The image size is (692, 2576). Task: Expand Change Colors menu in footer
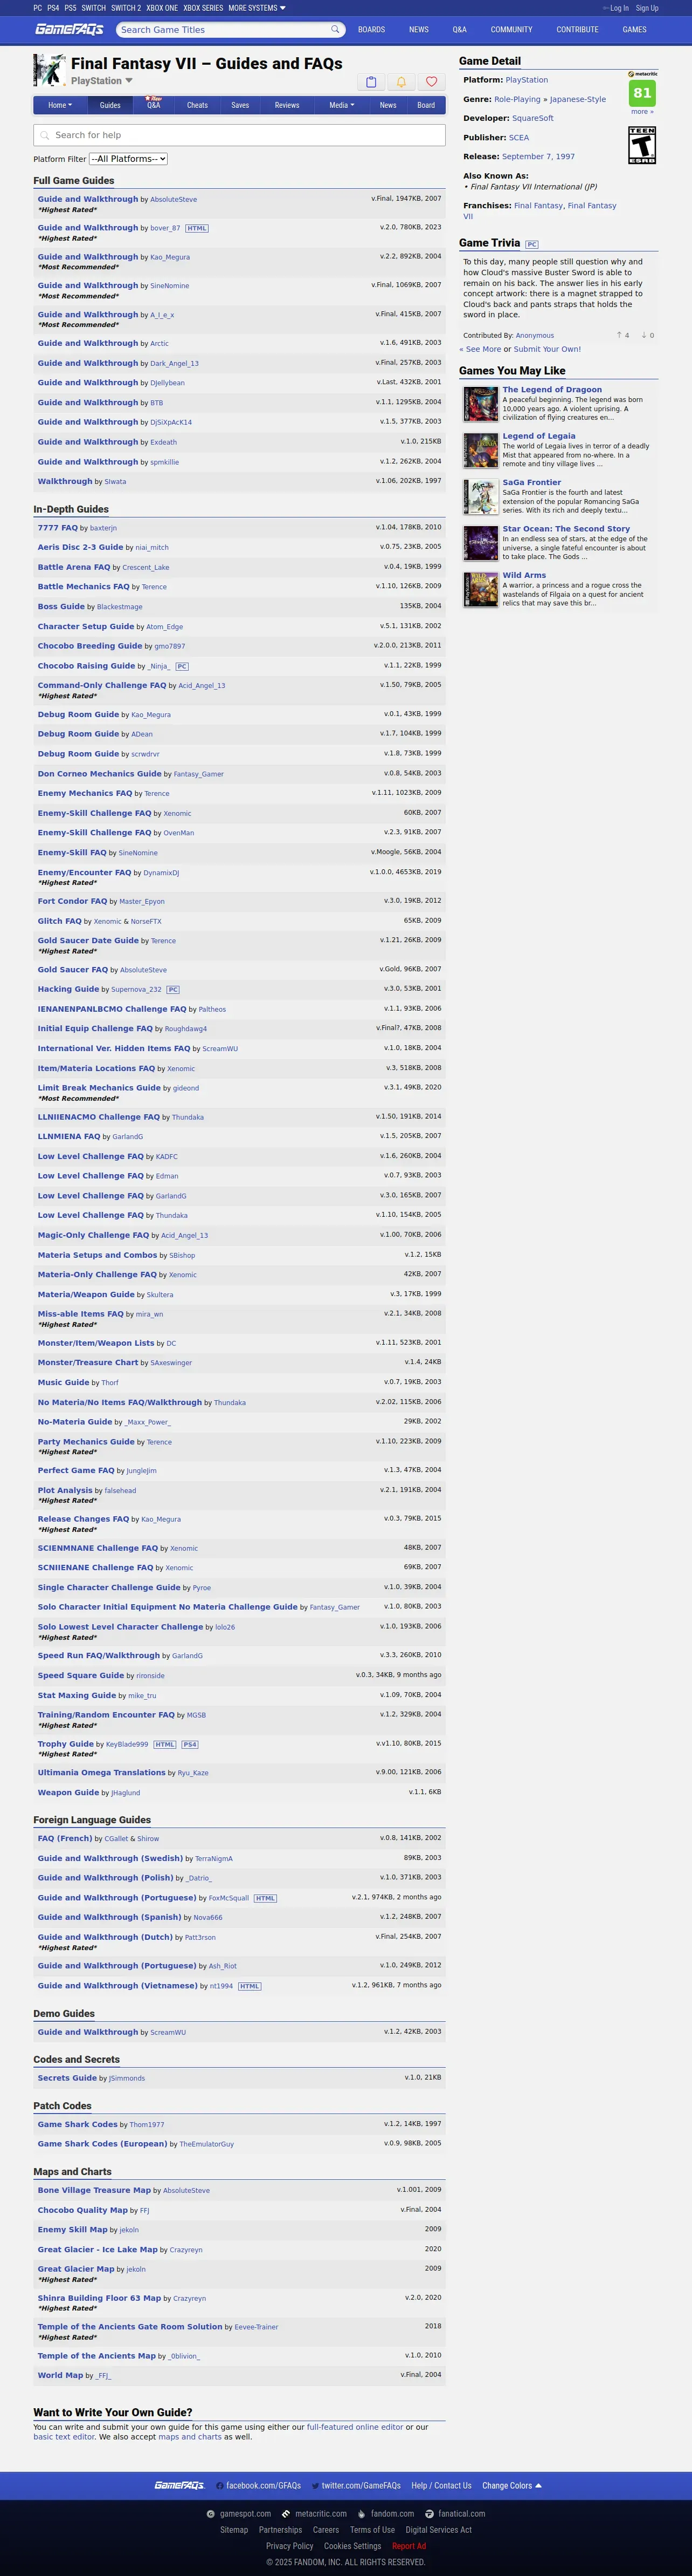(511, 2485)
